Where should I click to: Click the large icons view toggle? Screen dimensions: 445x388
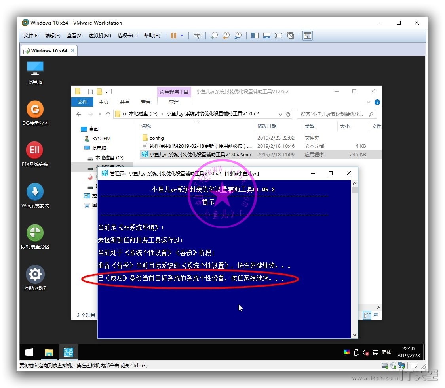pyautogui.click(x=376, y=315)
